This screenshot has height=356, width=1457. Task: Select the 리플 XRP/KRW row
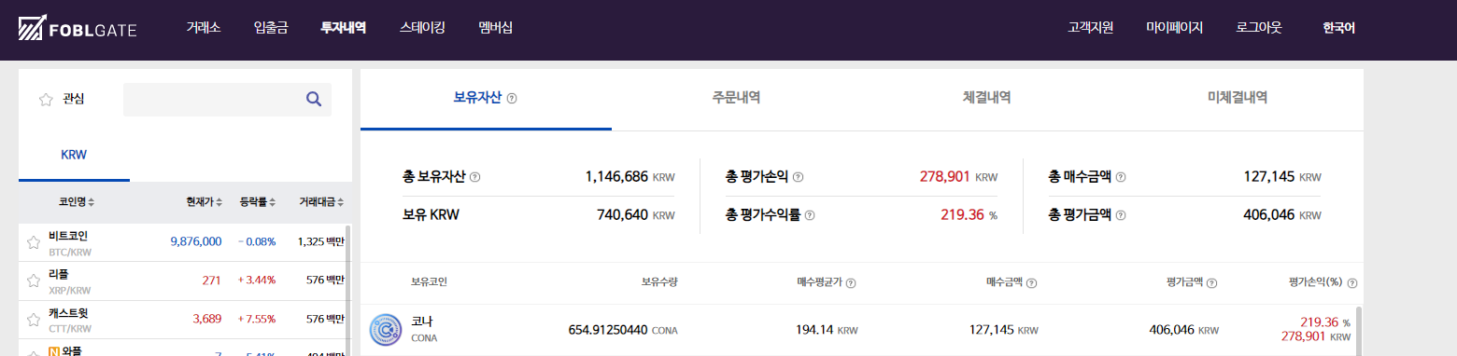pyautogui.click(x=182, y=281)
